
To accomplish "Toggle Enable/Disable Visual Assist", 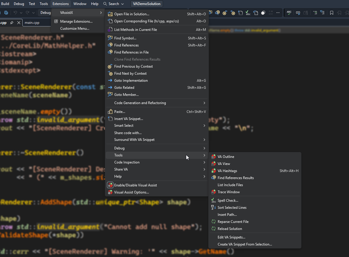I will [157, 185].
